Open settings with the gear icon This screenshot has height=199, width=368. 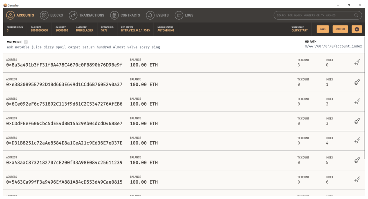[357, 29]
